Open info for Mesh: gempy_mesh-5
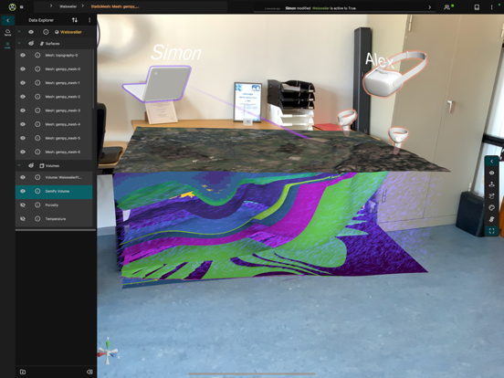Screen dimensions: 504x378 tap(37, 138)
